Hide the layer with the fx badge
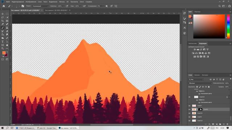Screen dimensions: 232x130 tap(189, 97)
